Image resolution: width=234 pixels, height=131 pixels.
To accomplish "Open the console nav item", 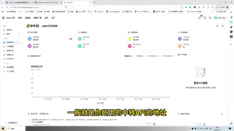I will coord(28,18).
